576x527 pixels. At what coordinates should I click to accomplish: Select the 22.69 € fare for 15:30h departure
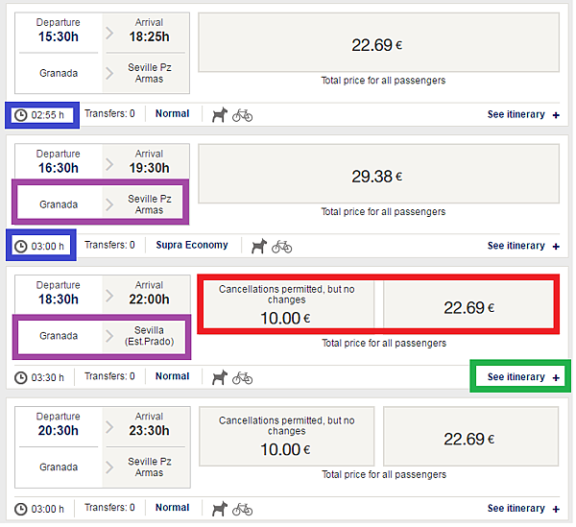coord(377,44)
